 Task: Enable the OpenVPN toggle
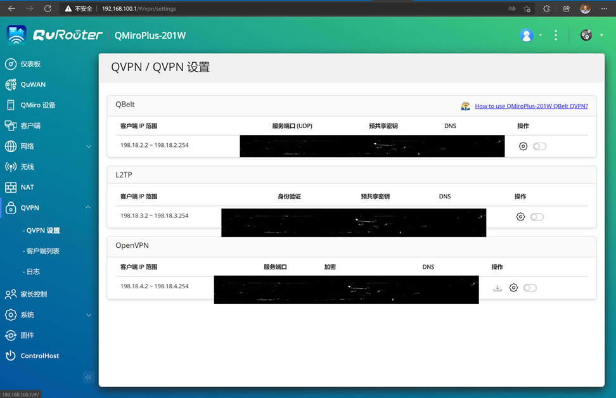tap(530, 288)
